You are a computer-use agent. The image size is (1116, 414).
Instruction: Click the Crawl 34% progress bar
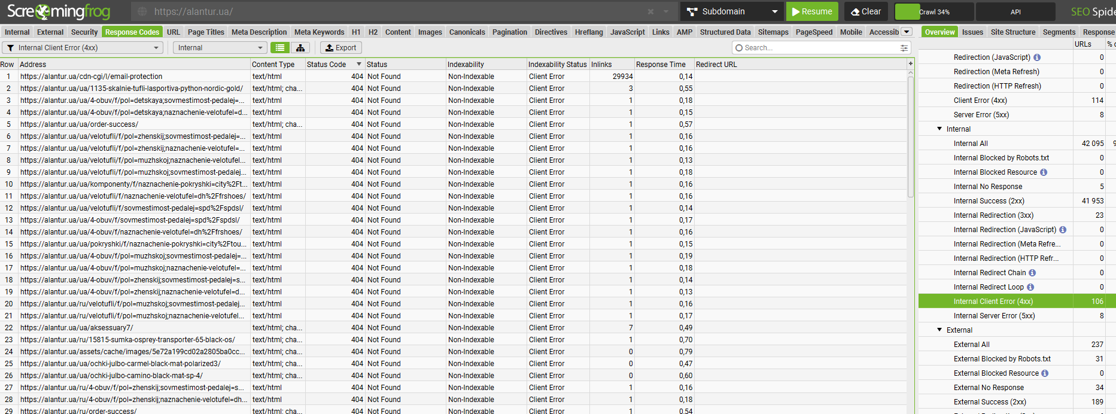click(934, 11)
